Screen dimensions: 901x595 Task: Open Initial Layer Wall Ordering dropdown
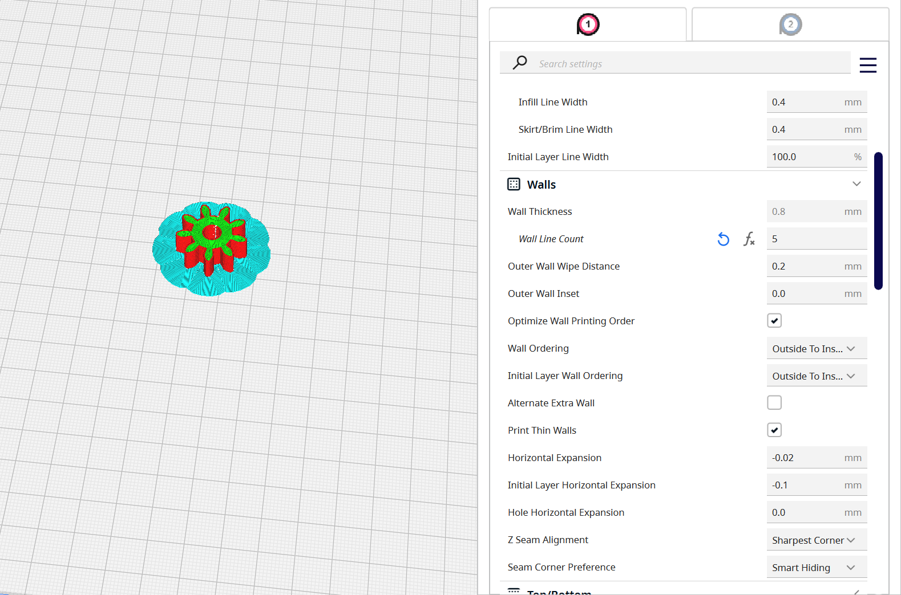click(x=817, y=376)
